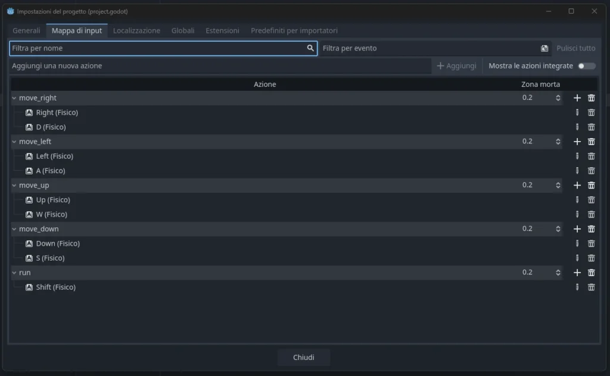Viewport: 610px width, 376px height.
Task: Delete the move_up action
Action: click(x=591, y=185)
